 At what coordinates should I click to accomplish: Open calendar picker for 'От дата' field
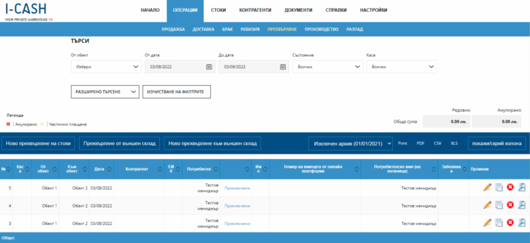(x=209, y=67)
